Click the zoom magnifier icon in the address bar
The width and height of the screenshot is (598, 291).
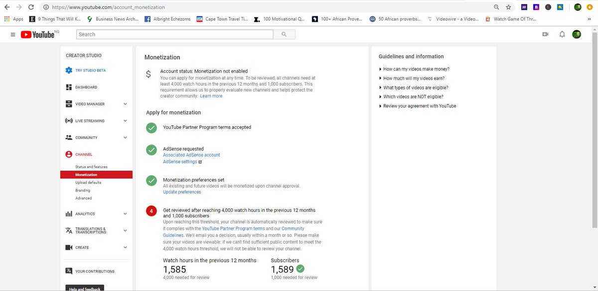[x=496, y=7]
